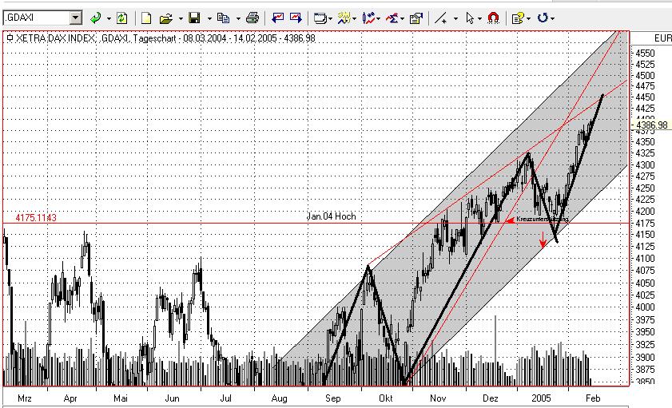
Task: Expand the dropdown beside the save icon
Action: tap(209, 18)
